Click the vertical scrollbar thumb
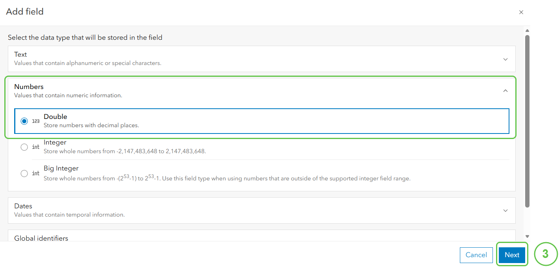The width and height of the screenshot is (559, 267). coord(527,121)
